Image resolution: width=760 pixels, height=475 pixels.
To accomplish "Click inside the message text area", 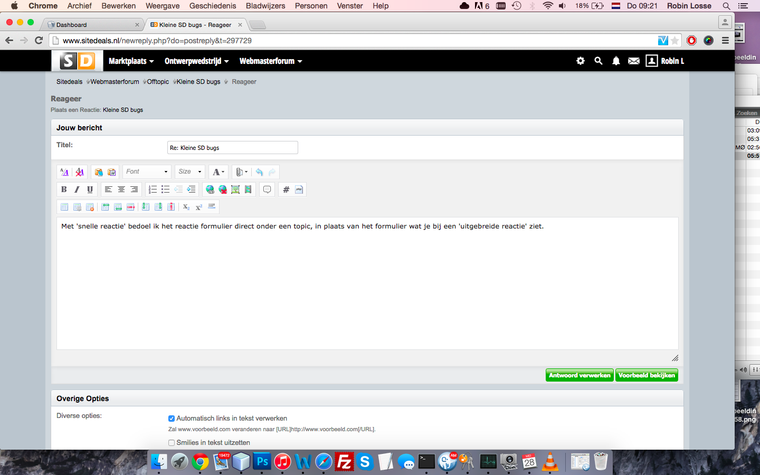I will (x=367, y=283).
